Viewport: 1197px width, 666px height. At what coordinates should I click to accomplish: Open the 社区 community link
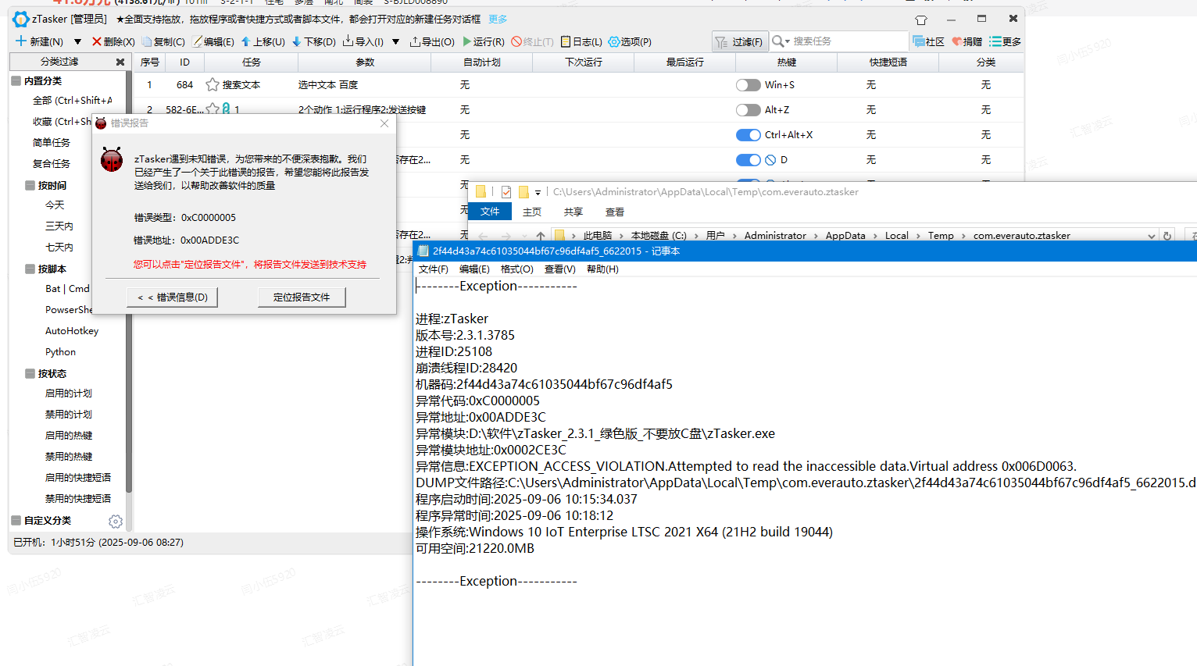(928, 41)
